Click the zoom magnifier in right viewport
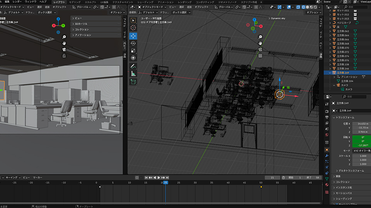 coord(260,37)
